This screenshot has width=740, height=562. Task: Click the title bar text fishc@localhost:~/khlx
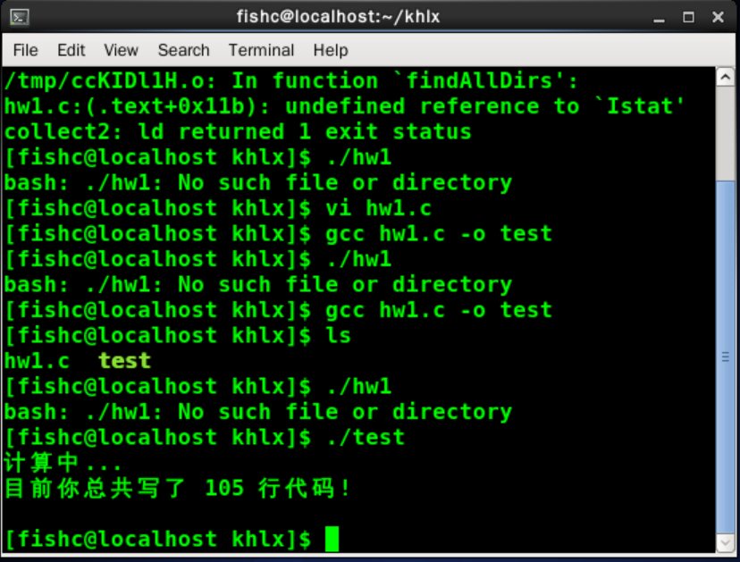coord(338,17)
